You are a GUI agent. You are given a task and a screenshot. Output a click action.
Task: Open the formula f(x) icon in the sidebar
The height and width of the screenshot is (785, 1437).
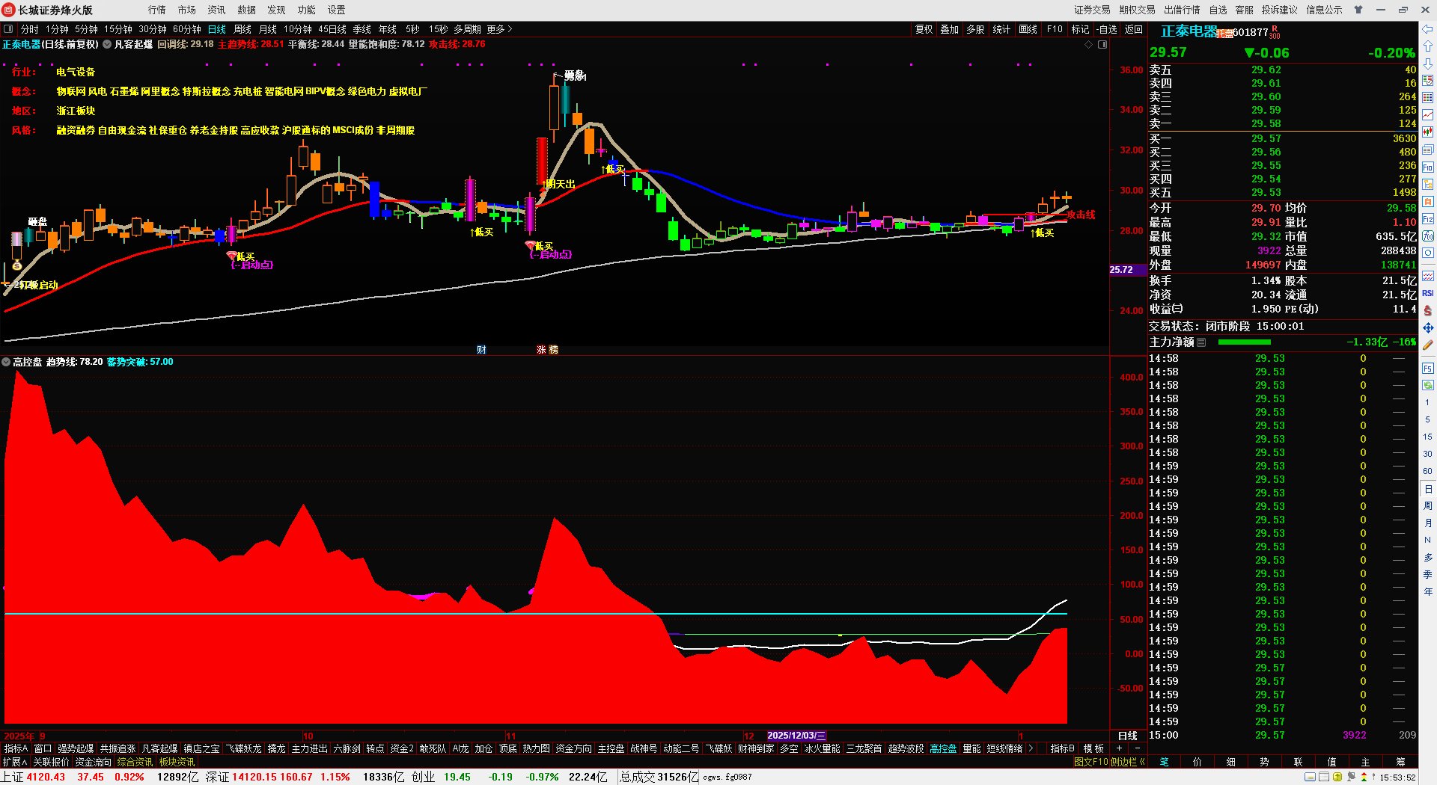tap(1428, 236)
